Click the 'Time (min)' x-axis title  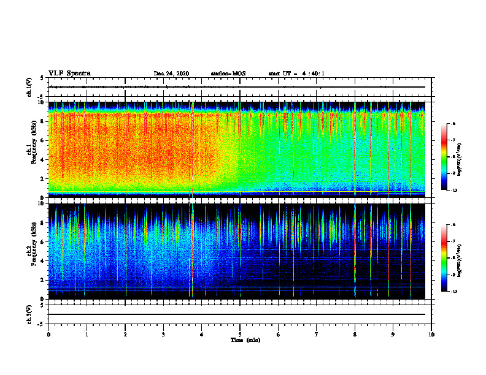[x=245, y=340]
